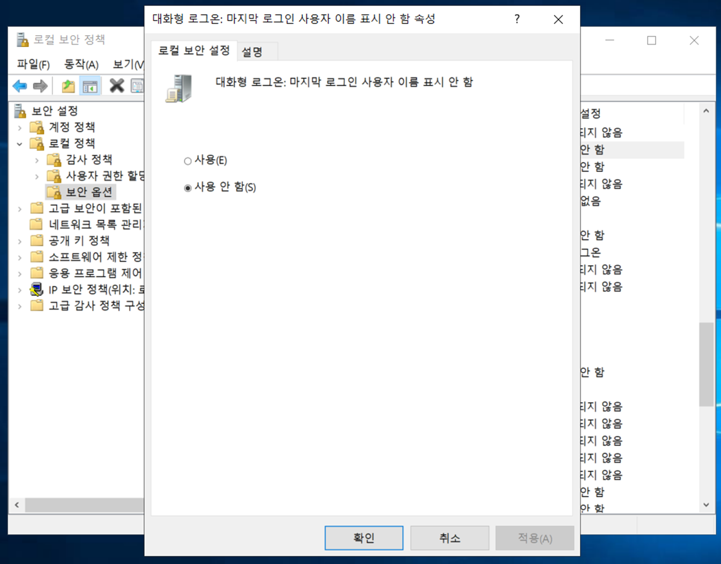Viewport: 721px width, 564px height.
Task: Expand the IP 보안 정책 node
Action: 20,290
